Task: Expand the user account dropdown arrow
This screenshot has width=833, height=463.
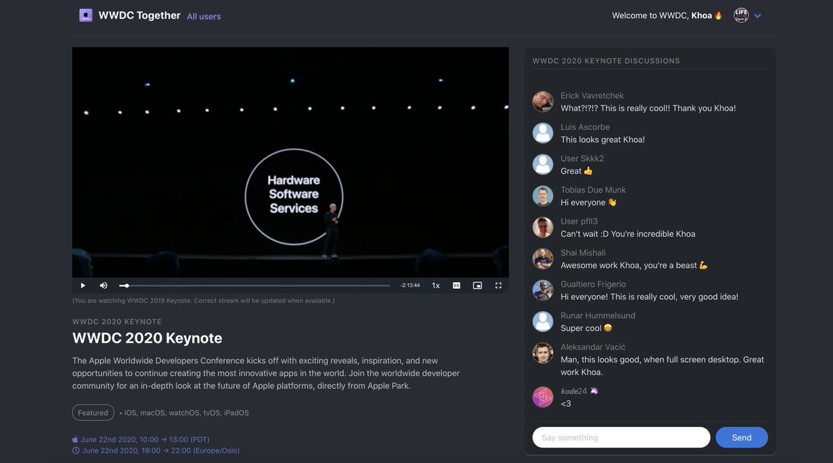Action: 758,16
